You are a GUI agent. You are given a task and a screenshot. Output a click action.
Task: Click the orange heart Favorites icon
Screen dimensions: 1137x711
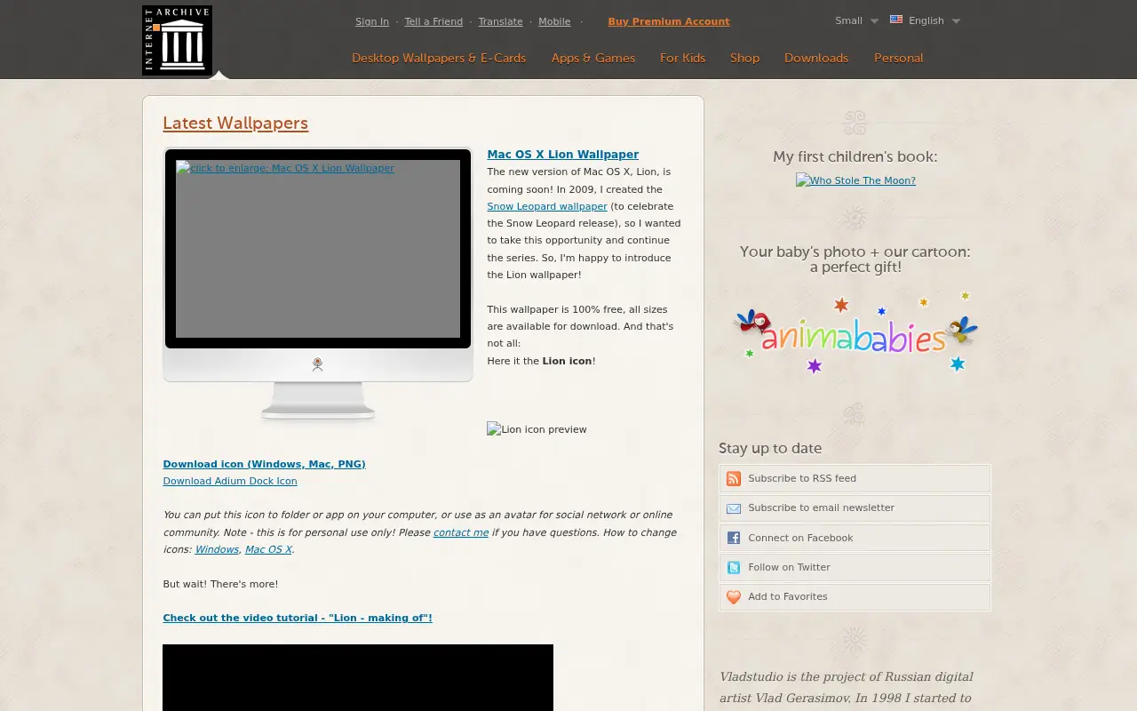pyautogui.click(x=734, y=597)
